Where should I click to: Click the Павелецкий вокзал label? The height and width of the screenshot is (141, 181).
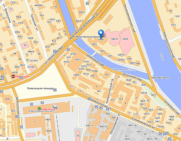pyautogui.click(x=41, y=111)
